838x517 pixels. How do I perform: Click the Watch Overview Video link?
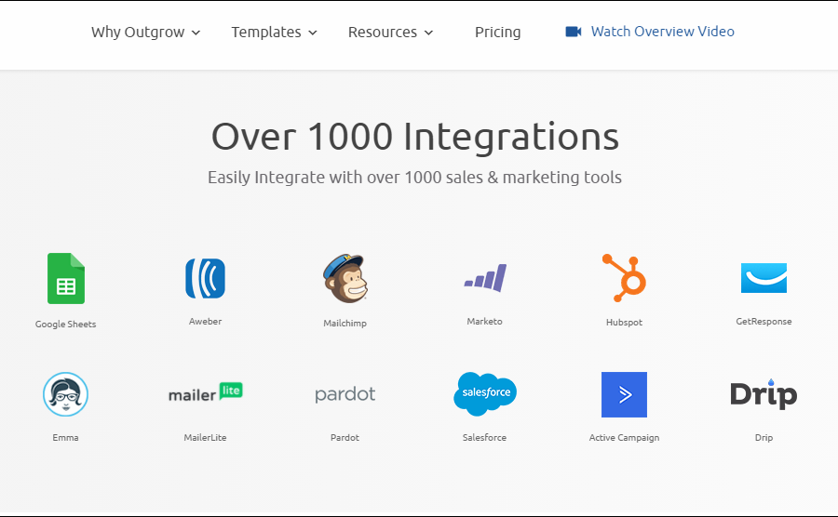point(662,32)
